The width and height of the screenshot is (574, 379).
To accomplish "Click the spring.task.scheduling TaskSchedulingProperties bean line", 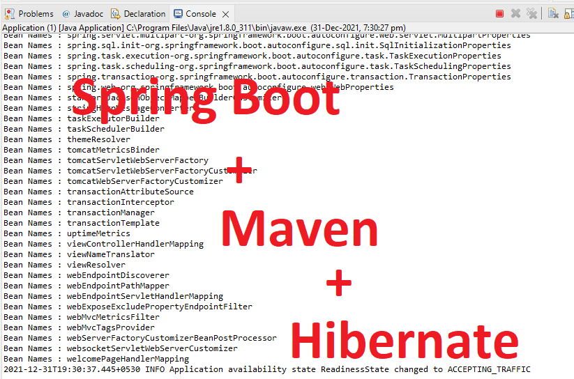I will (257, 66).
